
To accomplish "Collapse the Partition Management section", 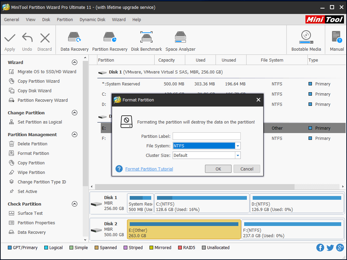I will (75, 134).
